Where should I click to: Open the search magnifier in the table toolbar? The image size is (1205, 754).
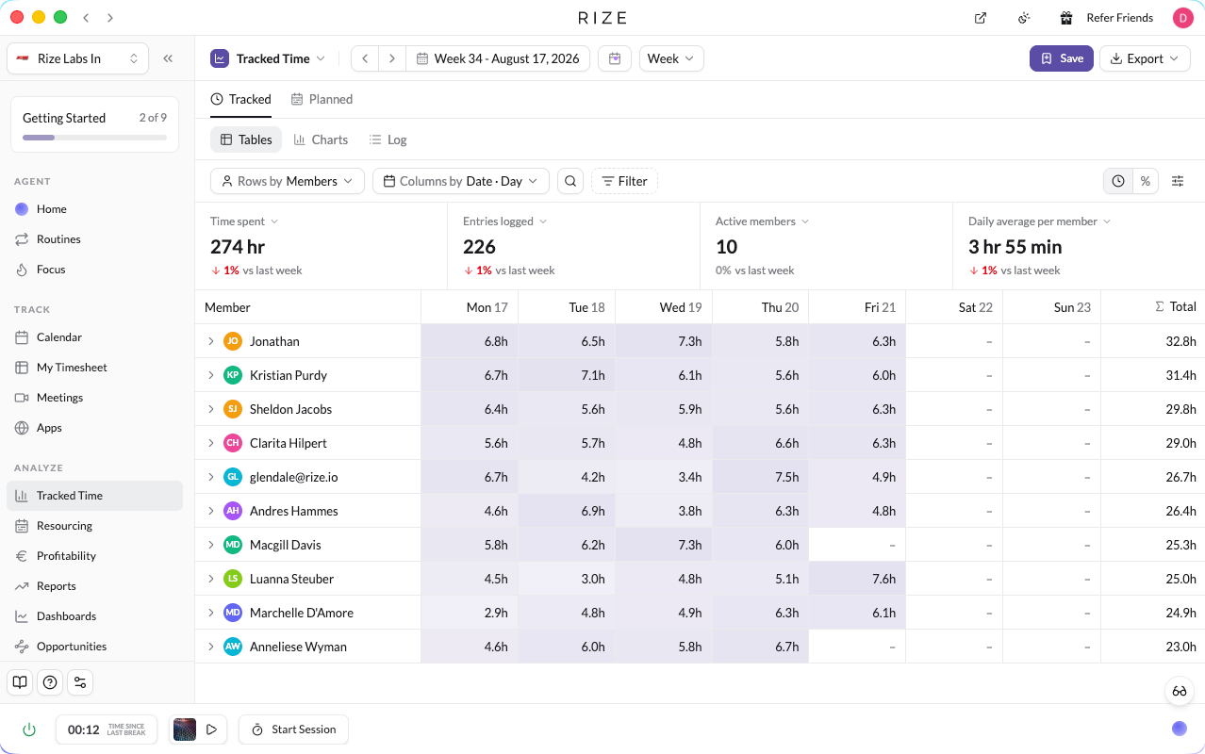point(569,181)
